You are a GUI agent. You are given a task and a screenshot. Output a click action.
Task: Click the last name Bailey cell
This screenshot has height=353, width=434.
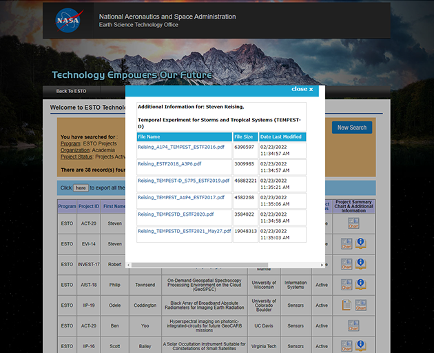[x=145, y=346]
